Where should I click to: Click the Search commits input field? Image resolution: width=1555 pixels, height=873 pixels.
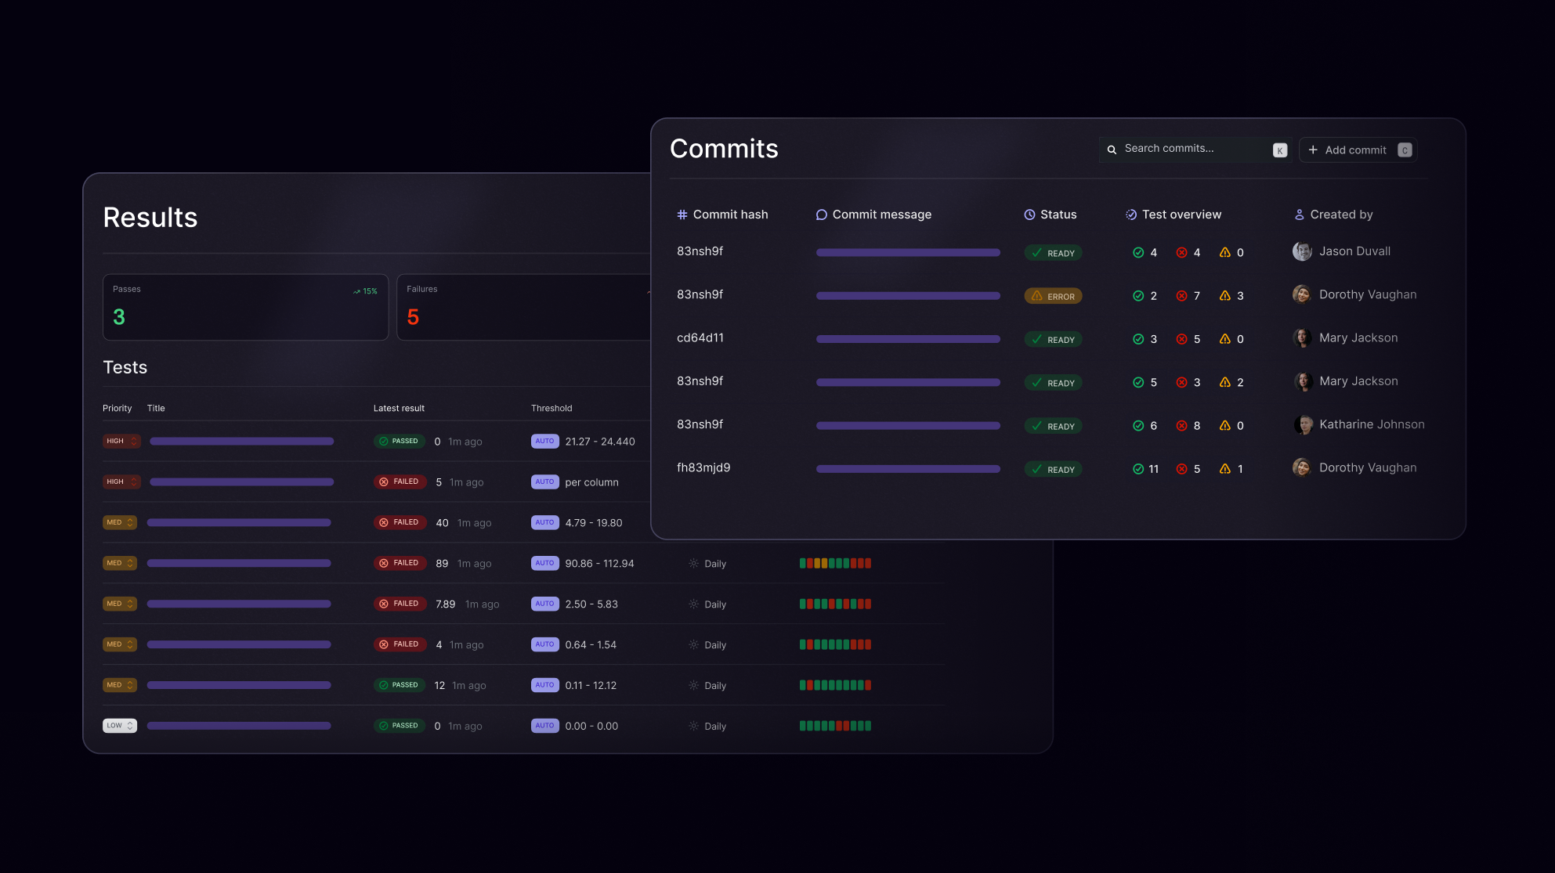[x=1195, y=149]
